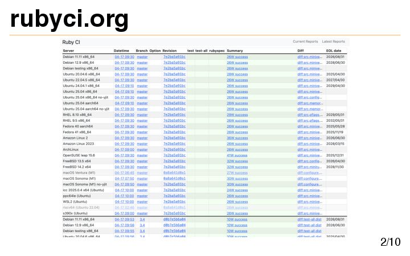
Task: Open the Latest Reports link
Action: [x=333, y=42]
